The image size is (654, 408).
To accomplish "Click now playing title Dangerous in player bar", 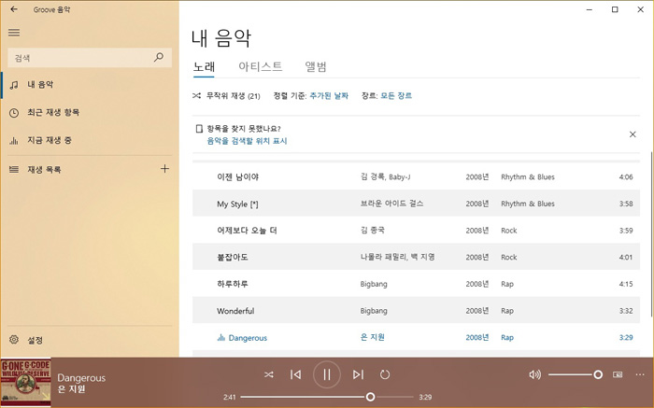I will point(81,378).
